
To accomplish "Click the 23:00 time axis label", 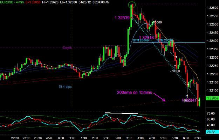I will tap(26, 138).
